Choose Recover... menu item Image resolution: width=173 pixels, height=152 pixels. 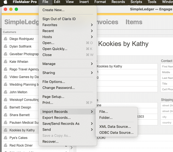coord(68,141)
